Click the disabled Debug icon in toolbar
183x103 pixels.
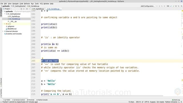[160, 6]
